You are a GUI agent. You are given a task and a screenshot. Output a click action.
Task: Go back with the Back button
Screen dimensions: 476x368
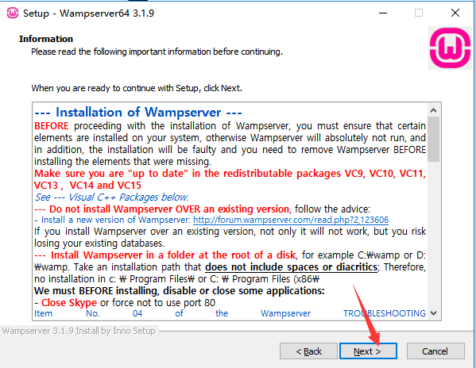(308, 351)
